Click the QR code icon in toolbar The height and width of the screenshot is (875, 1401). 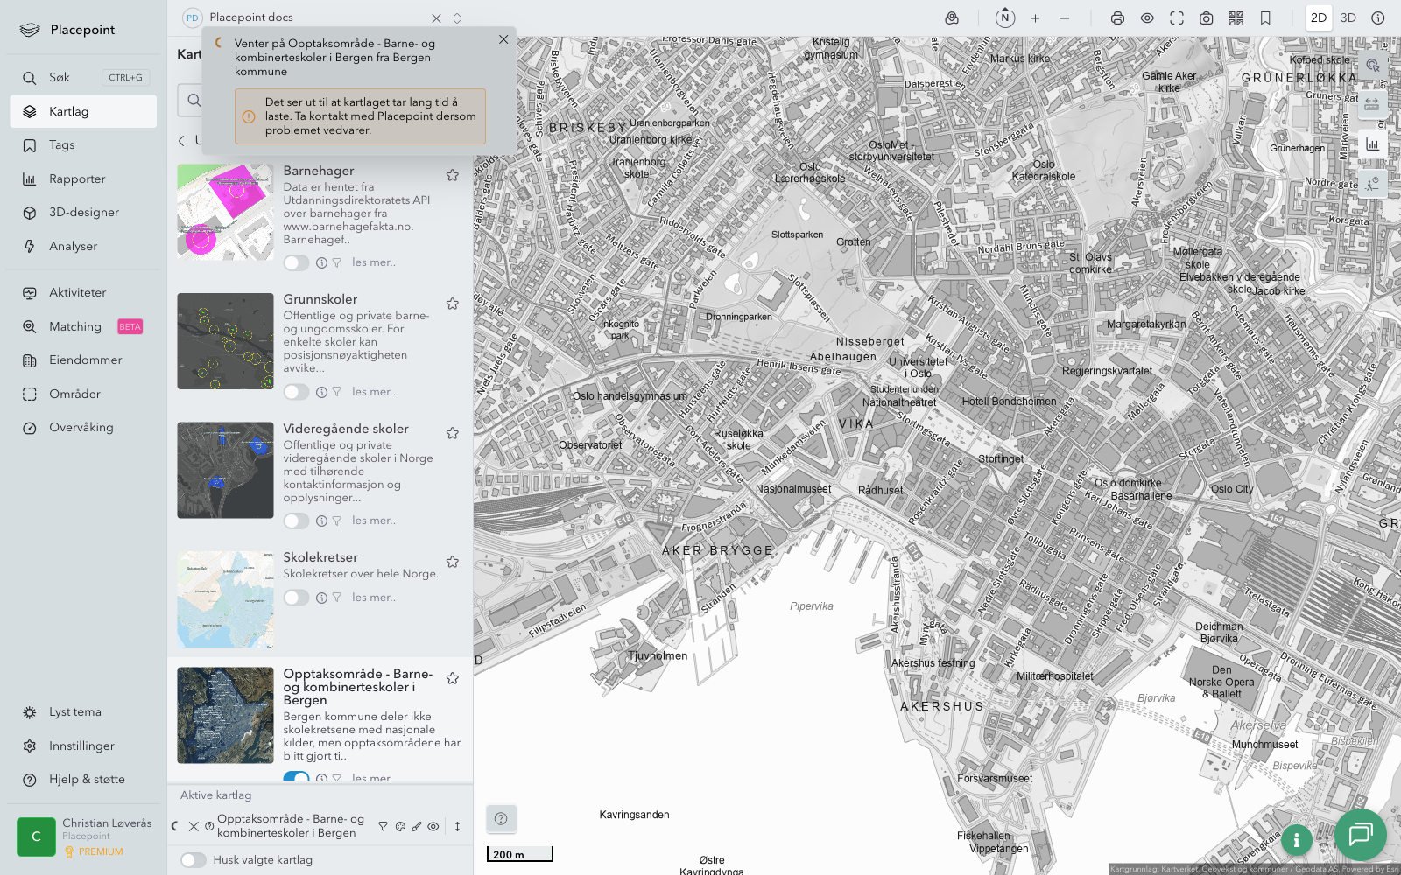[x=1236, y=18]
